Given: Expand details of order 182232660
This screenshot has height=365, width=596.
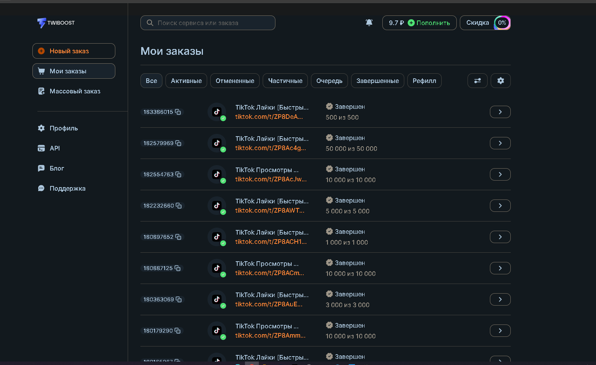Looking at the screenshot, I should (500, 206).
